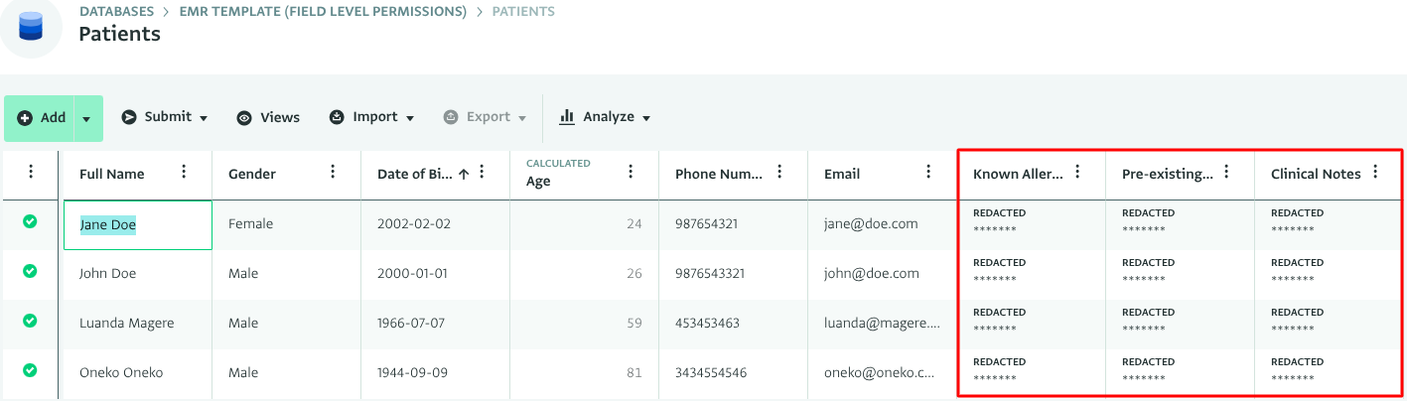Screen dimensions: 1407x401
Task: Select the Luanda Magere name cell
Action: 127,323
